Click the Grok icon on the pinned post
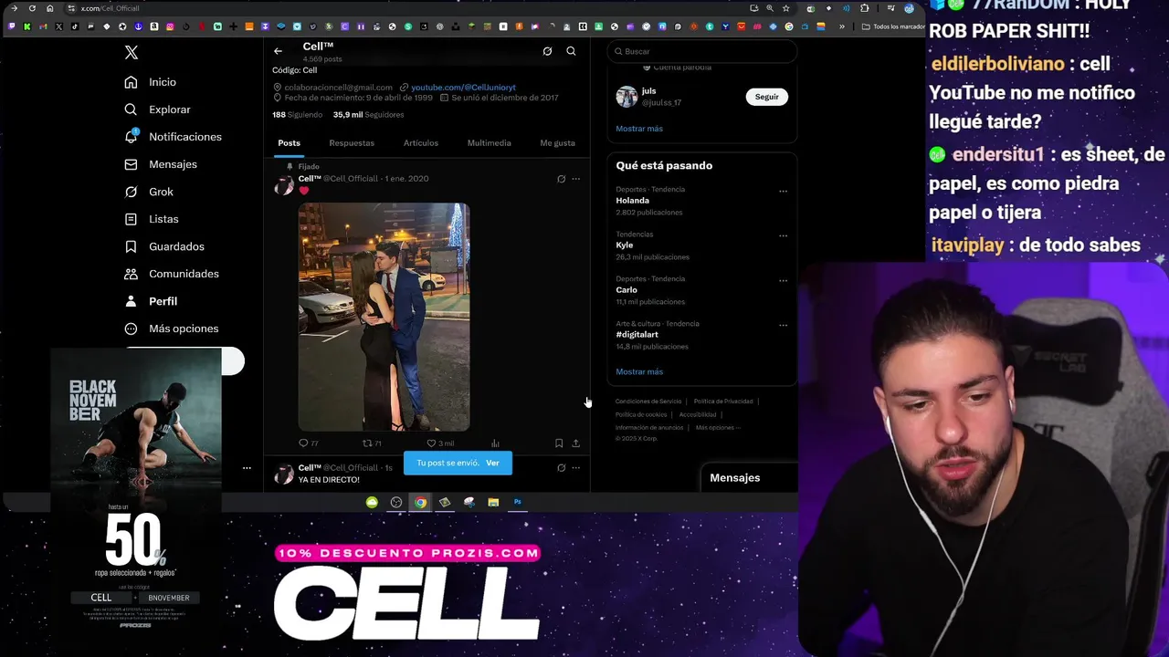This screenshot has height=657, width=1169. pyautogui.click(x=561, y=179)
